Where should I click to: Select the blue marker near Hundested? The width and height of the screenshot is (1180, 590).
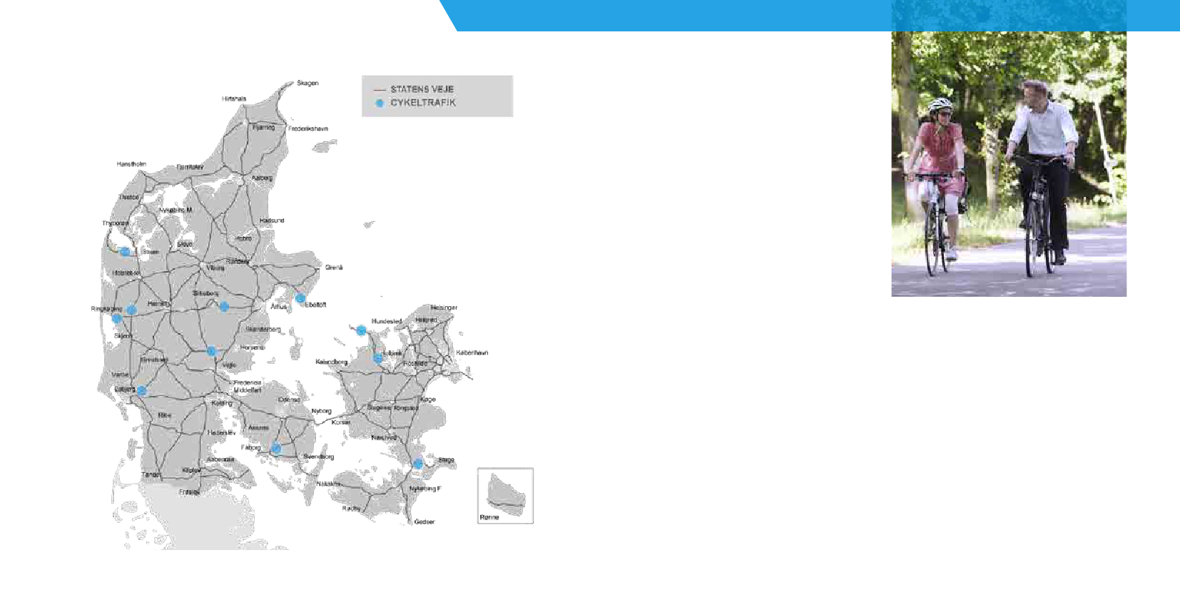[x=362, y=330]
